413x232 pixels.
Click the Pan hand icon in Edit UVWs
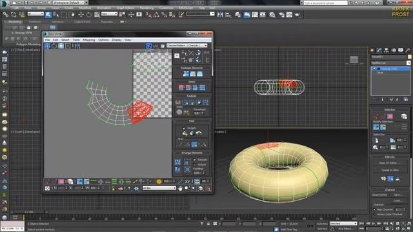(181, 188)
